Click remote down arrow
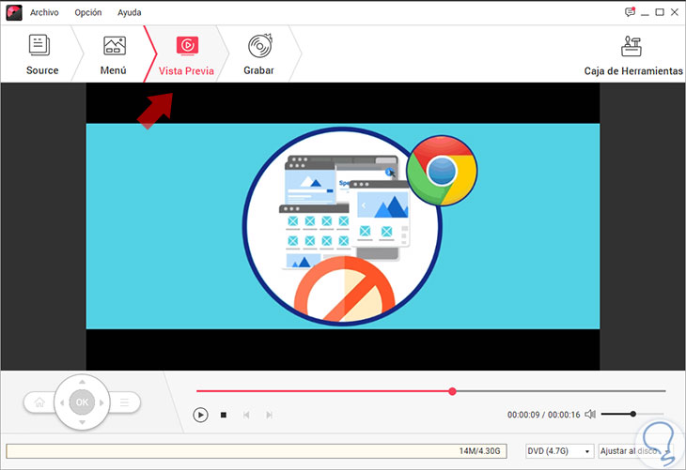This screenshot has height=470, width=686. (x=82, y=422)
